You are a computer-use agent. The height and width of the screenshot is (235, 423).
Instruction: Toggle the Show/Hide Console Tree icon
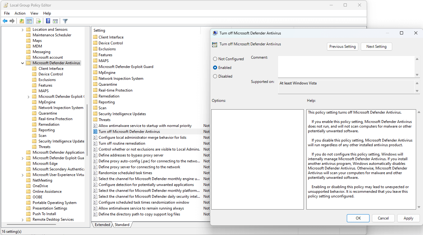(29, 21)
